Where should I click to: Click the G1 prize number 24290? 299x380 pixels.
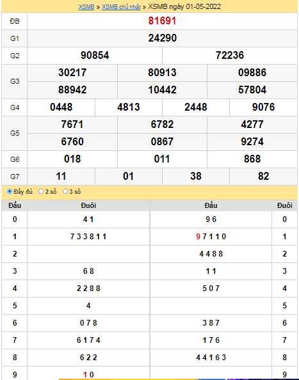coord(162,38)
